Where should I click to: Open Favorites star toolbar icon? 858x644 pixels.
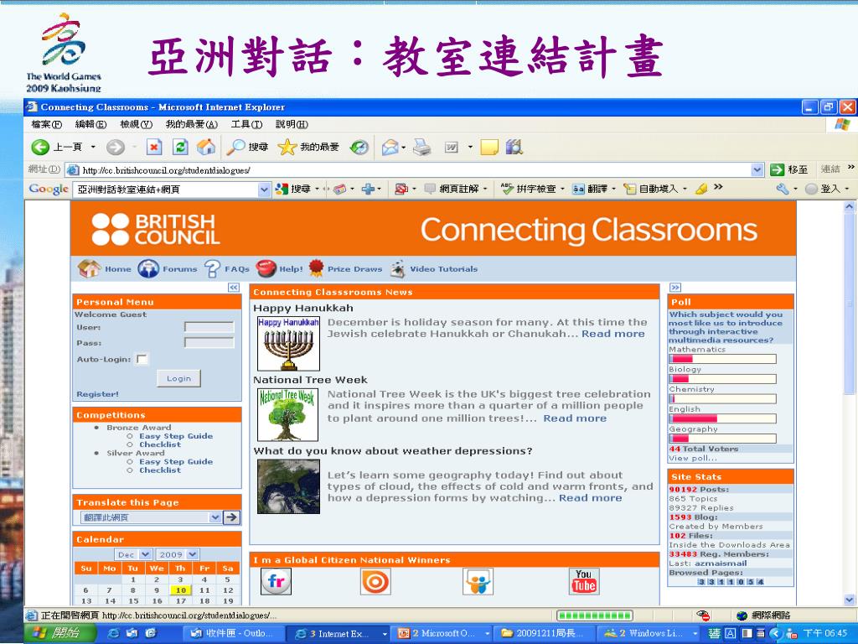pyautogui.click(x=287, y=147)
